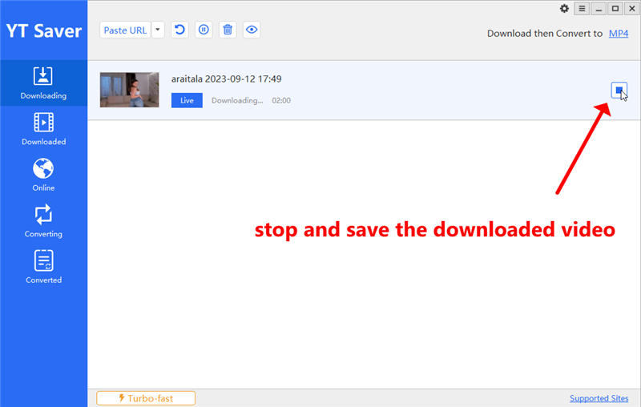The height and width of the screenshot is (407, 641).
Task: Stop the araitala live download
Action: point(619,91)
